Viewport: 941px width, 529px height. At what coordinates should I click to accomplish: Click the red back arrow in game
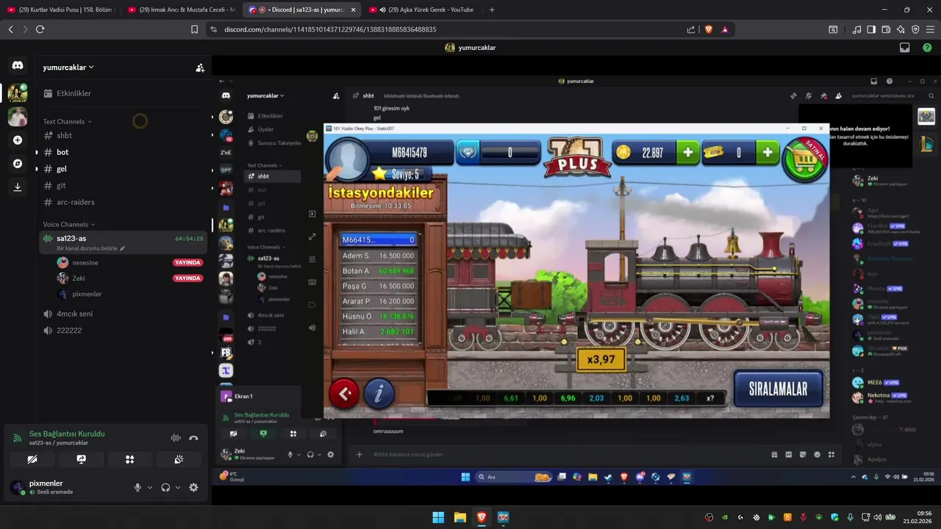coord(345,394)
